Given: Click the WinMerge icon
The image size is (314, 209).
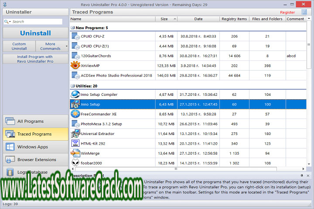Looking at the screenshot, I should point(75,153).
